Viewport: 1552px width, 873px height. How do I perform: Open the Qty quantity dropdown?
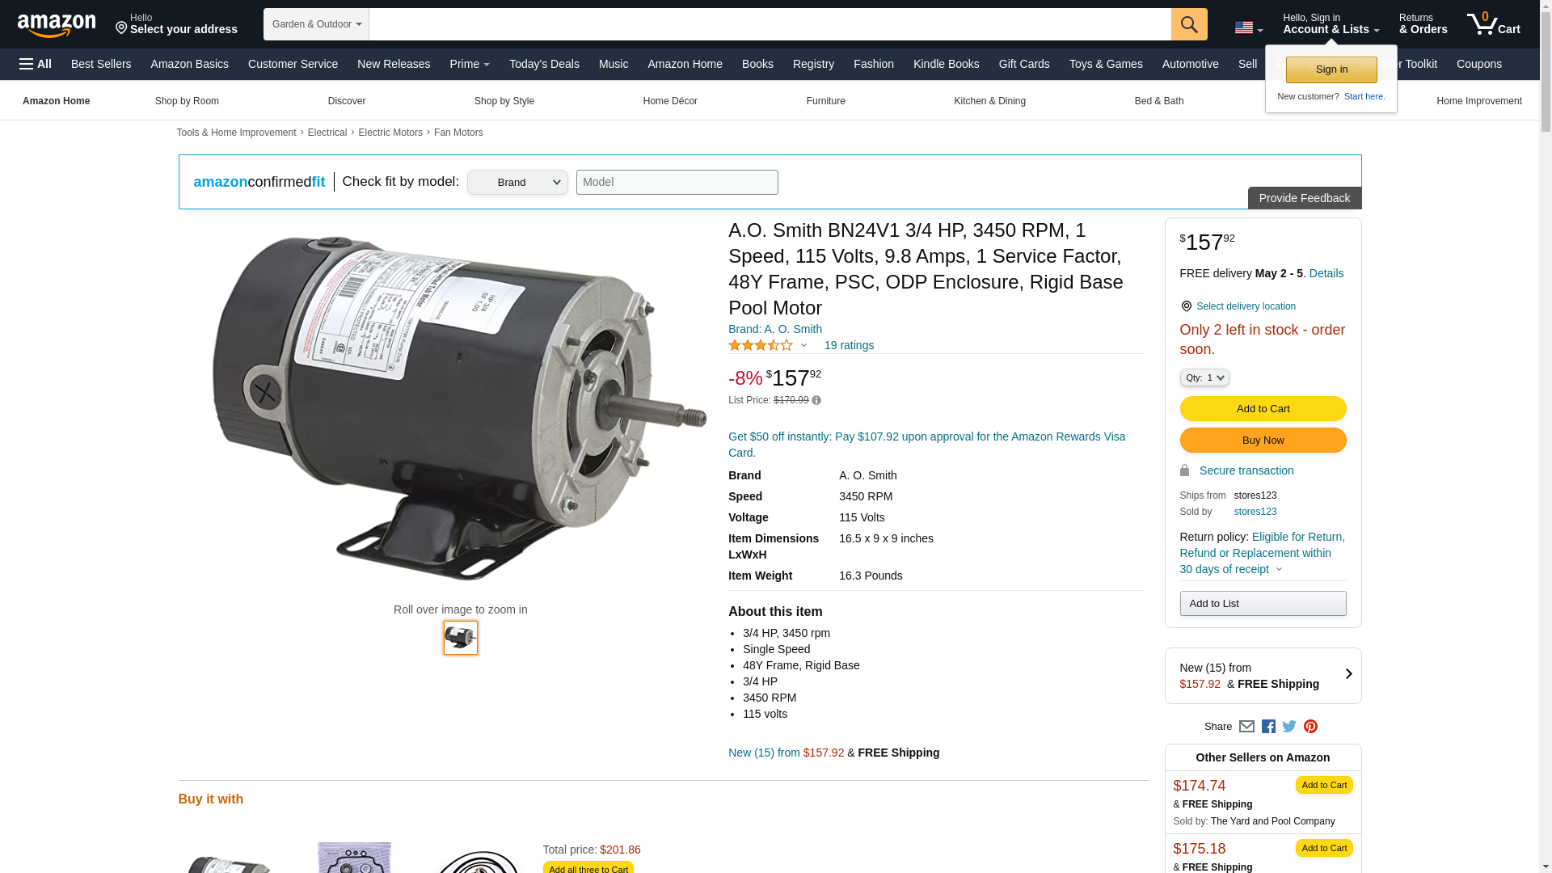click(1204, 377)
